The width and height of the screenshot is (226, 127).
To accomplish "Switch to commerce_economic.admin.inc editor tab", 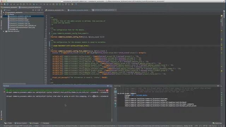I will click(104, 10).
